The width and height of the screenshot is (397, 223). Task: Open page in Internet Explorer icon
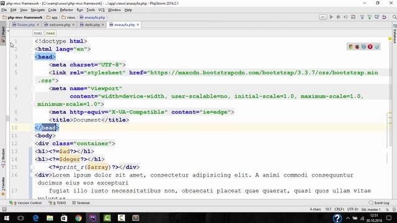click(x=377, y=47)
